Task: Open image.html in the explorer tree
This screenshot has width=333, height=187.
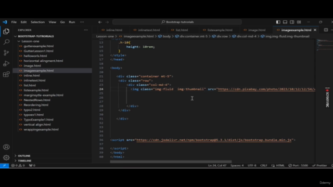Action: point(32,66)
